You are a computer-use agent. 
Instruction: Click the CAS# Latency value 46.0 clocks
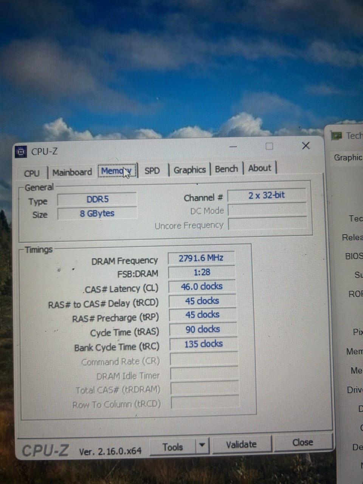click(x=202, y=287)
